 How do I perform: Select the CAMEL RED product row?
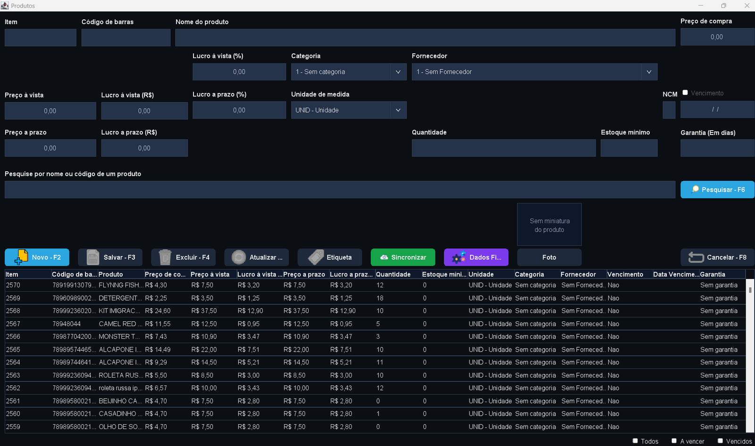(375, 324)
